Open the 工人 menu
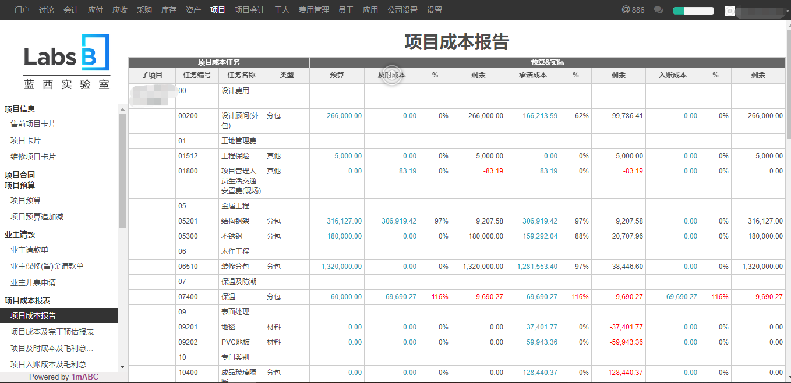Image resolution: width=791 pixels, height=383 pixels. (282, 10)
